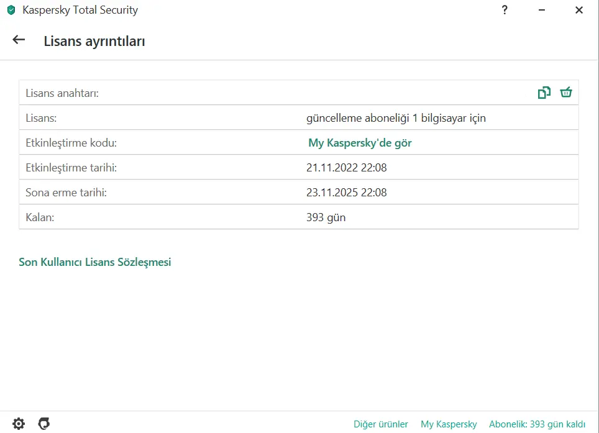The width and height of the screenshot is (599, 433).
Task: Click the Kaspersky Total Security title text
Action: 80,10
